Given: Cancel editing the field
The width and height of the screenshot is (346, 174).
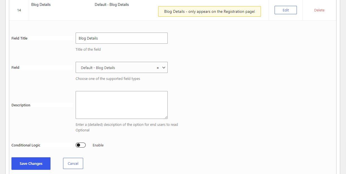Looking at the screenshot, I should click(73, 163).
